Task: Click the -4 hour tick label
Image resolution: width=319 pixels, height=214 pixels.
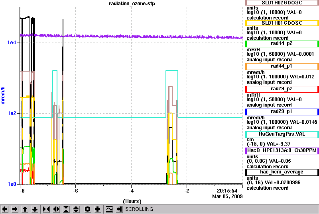Action: coord(131,191)
